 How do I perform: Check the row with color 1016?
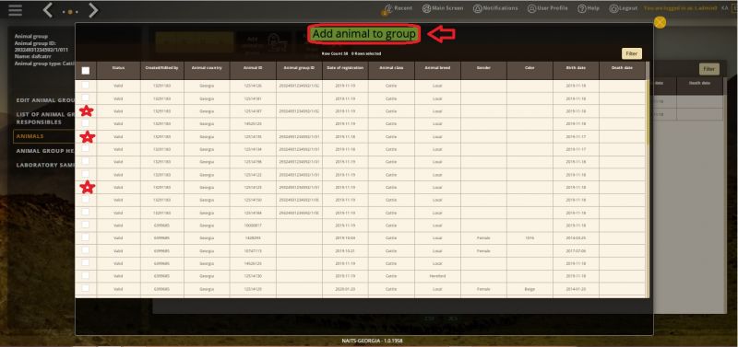tap(85, 237)
